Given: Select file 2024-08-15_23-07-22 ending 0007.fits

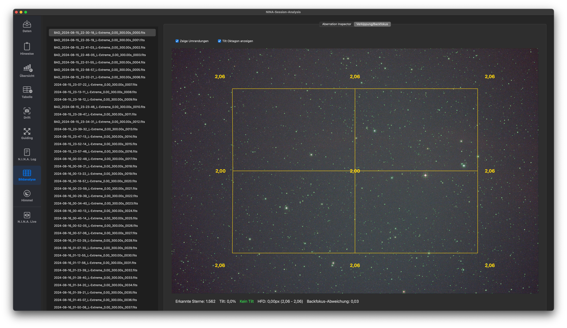Looking at the screenshot, I should [95, 85].
